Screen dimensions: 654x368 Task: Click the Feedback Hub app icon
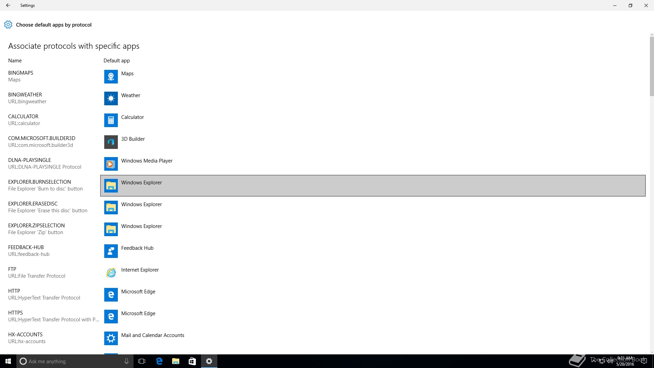tap(111, 251)
